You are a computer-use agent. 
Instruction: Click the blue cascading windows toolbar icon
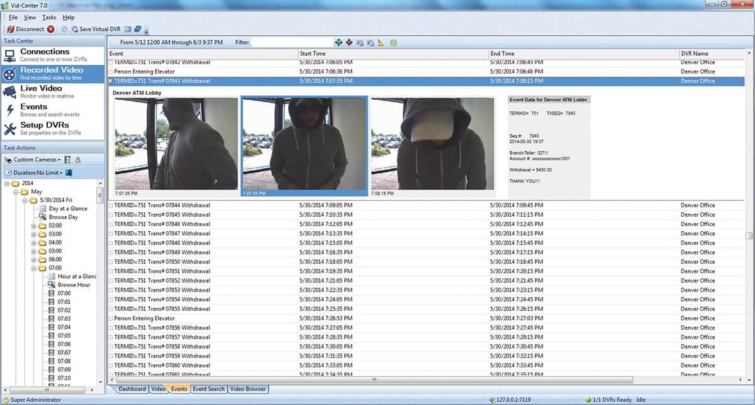coord(138,29)
